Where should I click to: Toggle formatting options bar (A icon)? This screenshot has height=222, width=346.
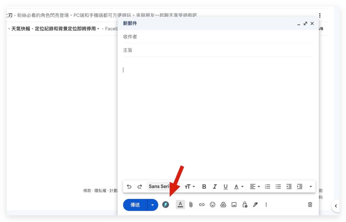click(x=180, y=204)
